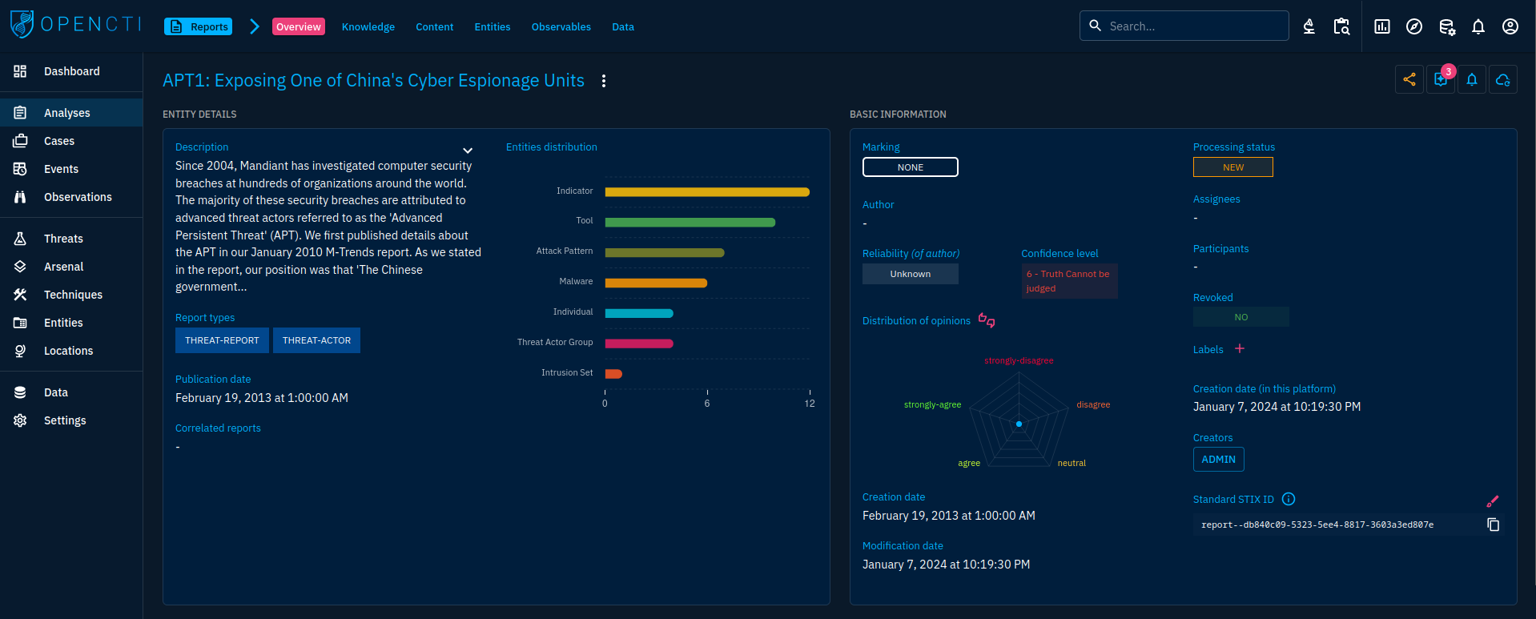The height and width of the screenshot is (619, 1536).
Task: Click the NEW processing status chip
Action: pos(1232,167)
